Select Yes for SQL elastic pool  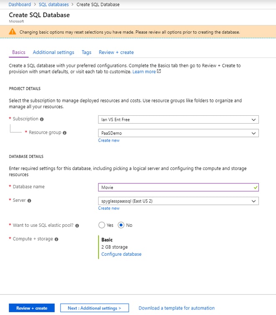[102, 225]
